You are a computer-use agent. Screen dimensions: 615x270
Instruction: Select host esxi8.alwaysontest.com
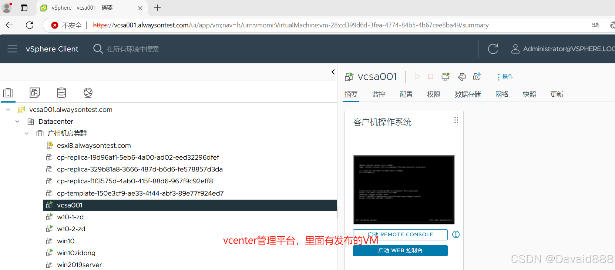(94, 146)
